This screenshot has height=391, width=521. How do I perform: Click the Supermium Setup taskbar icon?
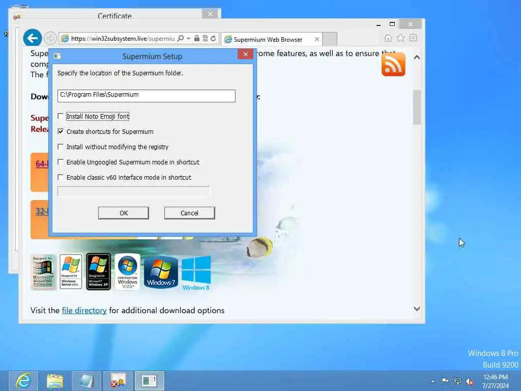[x=150, y=381]
